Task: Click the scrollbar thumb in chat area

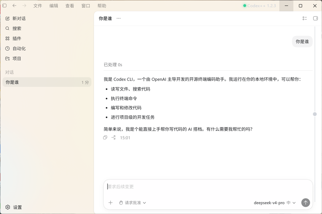Action: (x=315, y=114)
